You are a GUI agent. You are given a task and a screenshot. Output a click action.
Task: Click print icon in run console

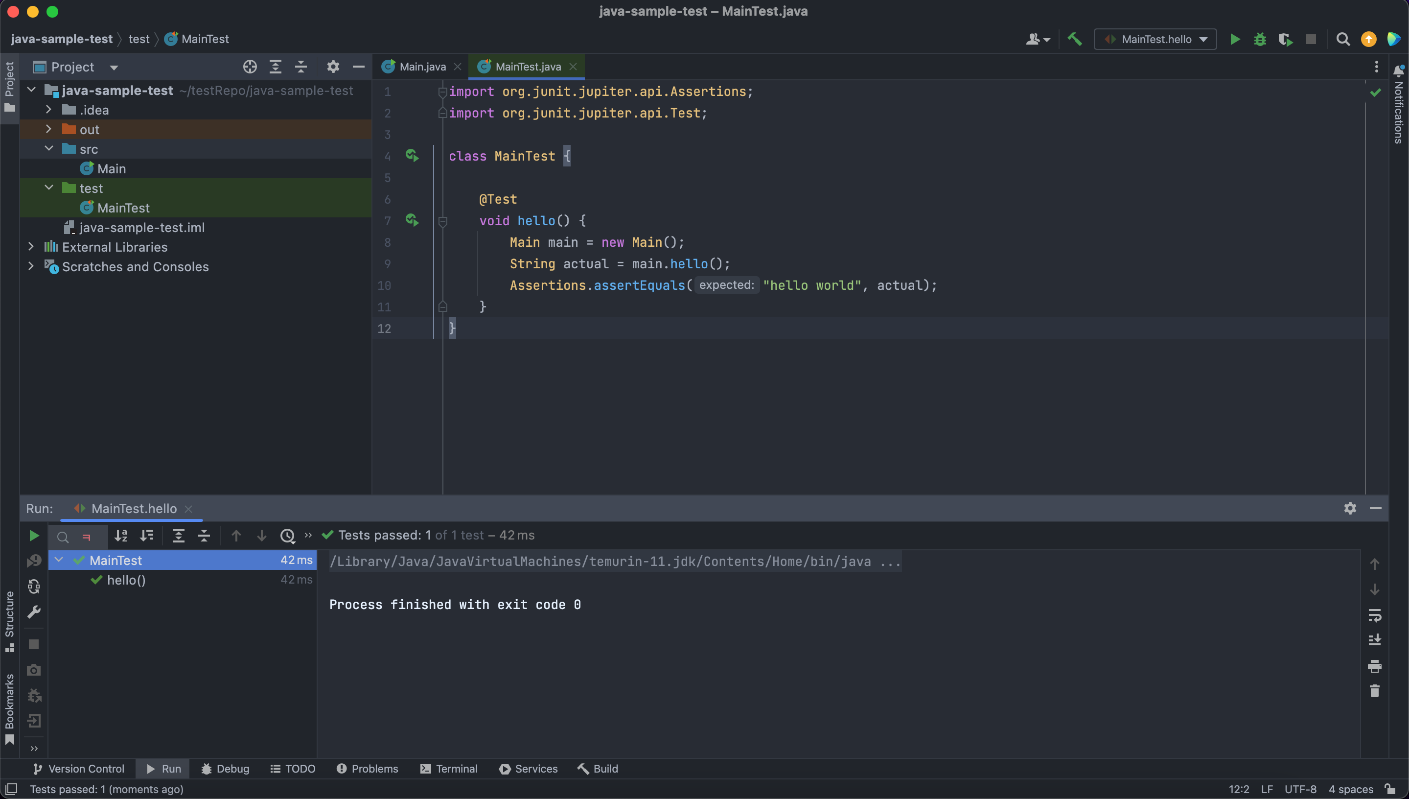pyautogui.click(x=1374, y=666)
